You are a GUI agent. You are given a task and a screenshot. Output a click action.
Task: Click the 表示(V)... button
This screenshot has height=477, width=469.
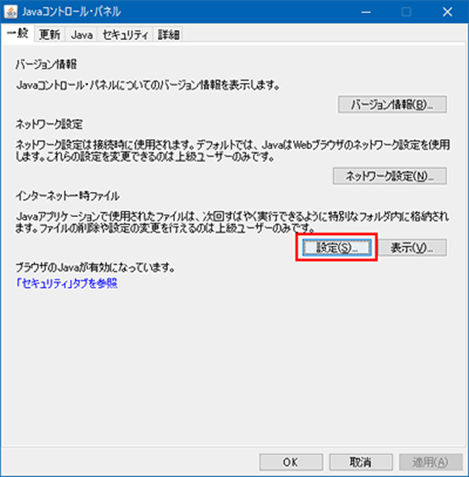[413, 248]
